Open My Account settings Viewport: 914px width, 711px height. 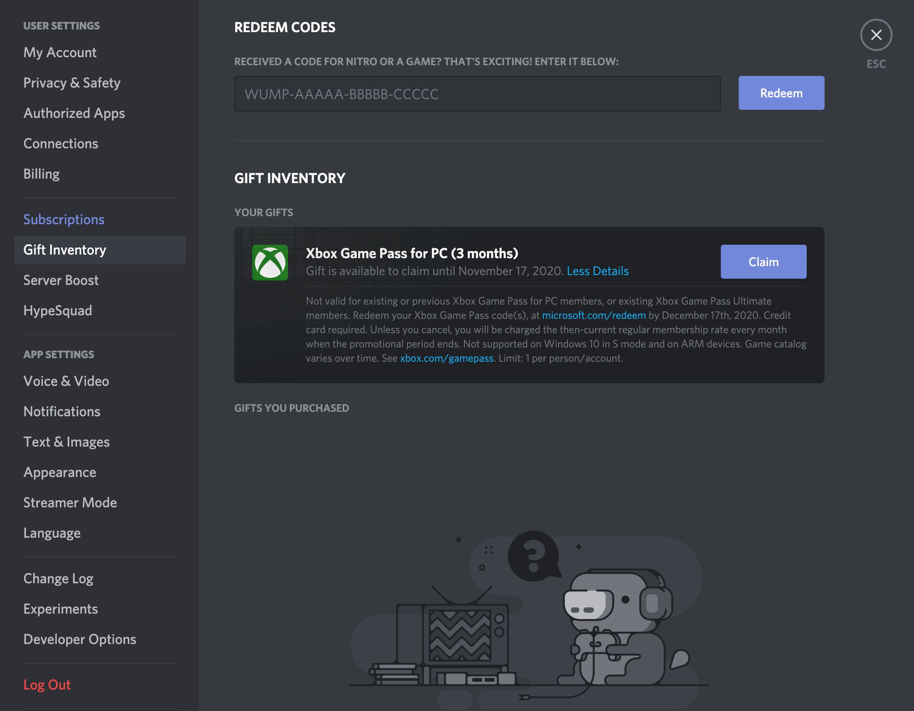click(x=60, y=52)
